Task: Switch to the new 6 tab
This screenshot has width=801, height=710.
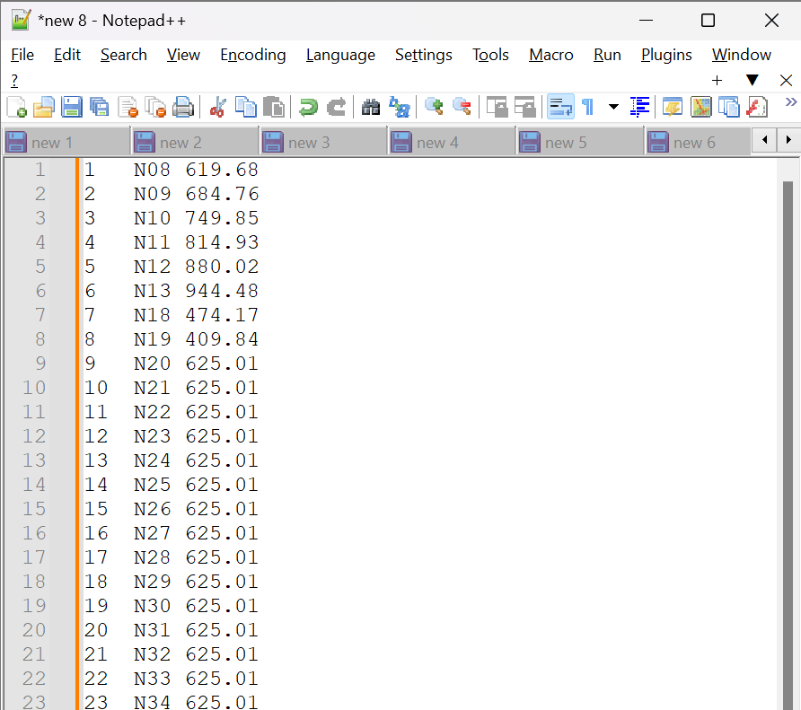Action: pyautogui.click(x=699, y=142)
